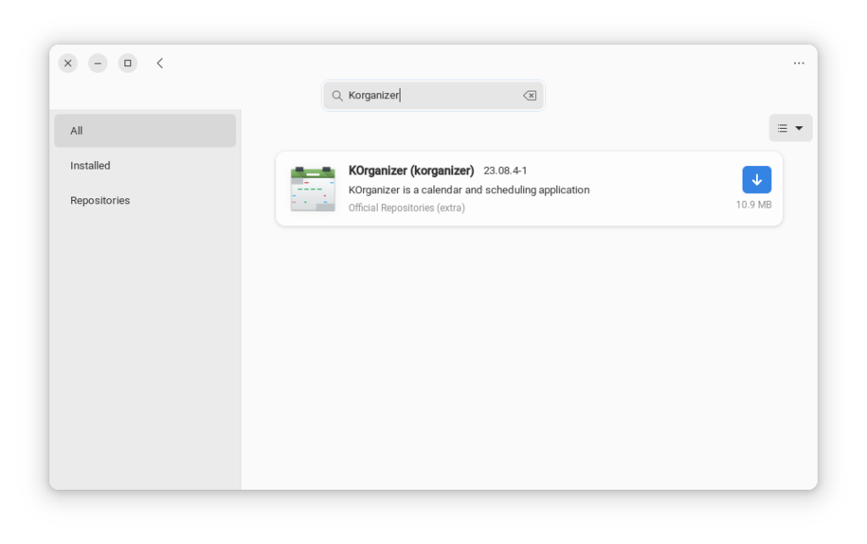Click the magnifier icon in search box
Viewport: 867px width, 544px height.
pos(337,96)
